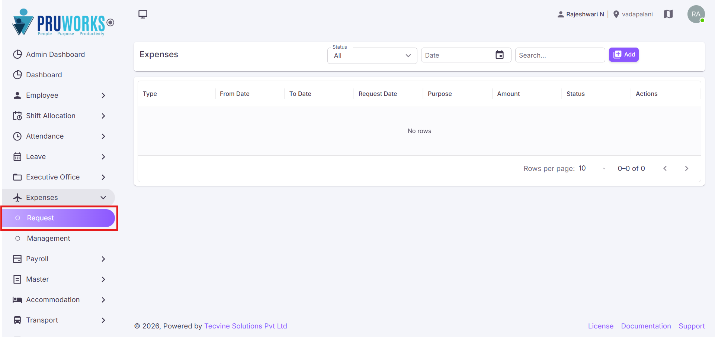Open the RA user avatar menu
Viewport: 715px width, 337px height.
pos(696,14)
